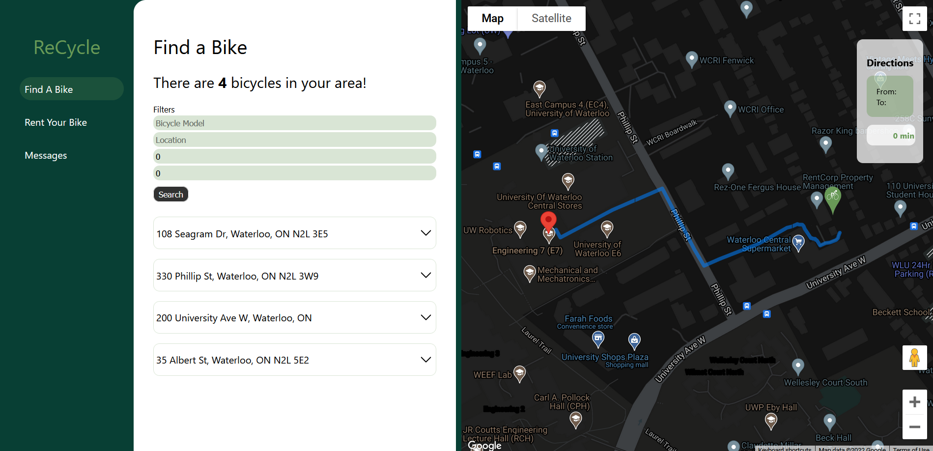Open University Shops Plaza shopping pin
Screen dimensions: 933x451
pyautogui.click(x=634, y=341)
